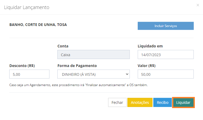Click the Incluir Serviços button
Screen dimensions: 203x120
click(165, 26)
